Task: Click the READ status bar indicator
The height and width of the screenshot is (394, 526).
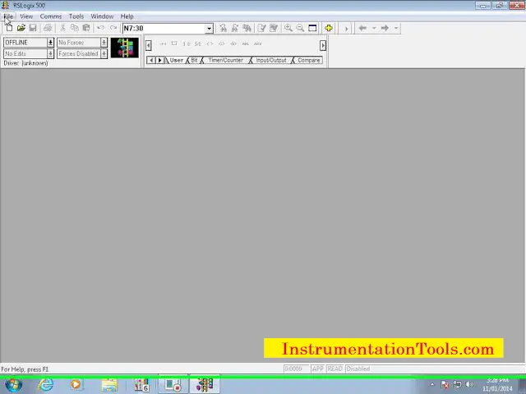Action: coord(335,369)
